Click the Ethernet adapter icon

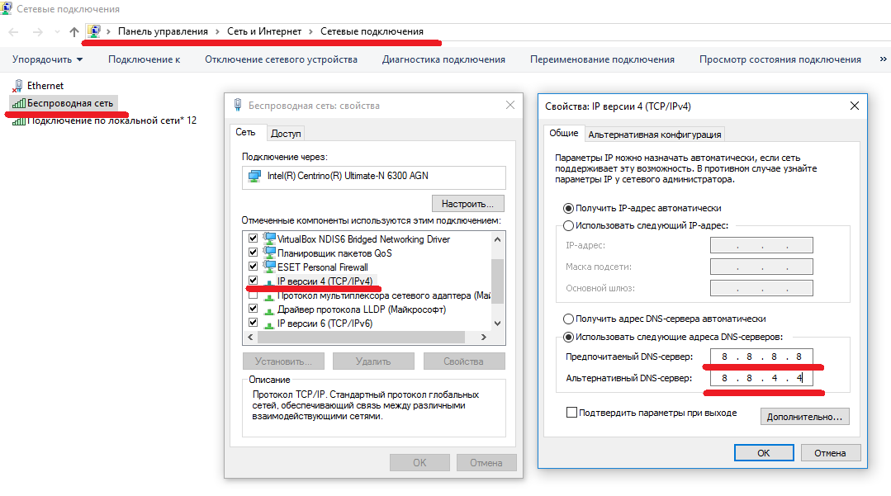[18, 85]
